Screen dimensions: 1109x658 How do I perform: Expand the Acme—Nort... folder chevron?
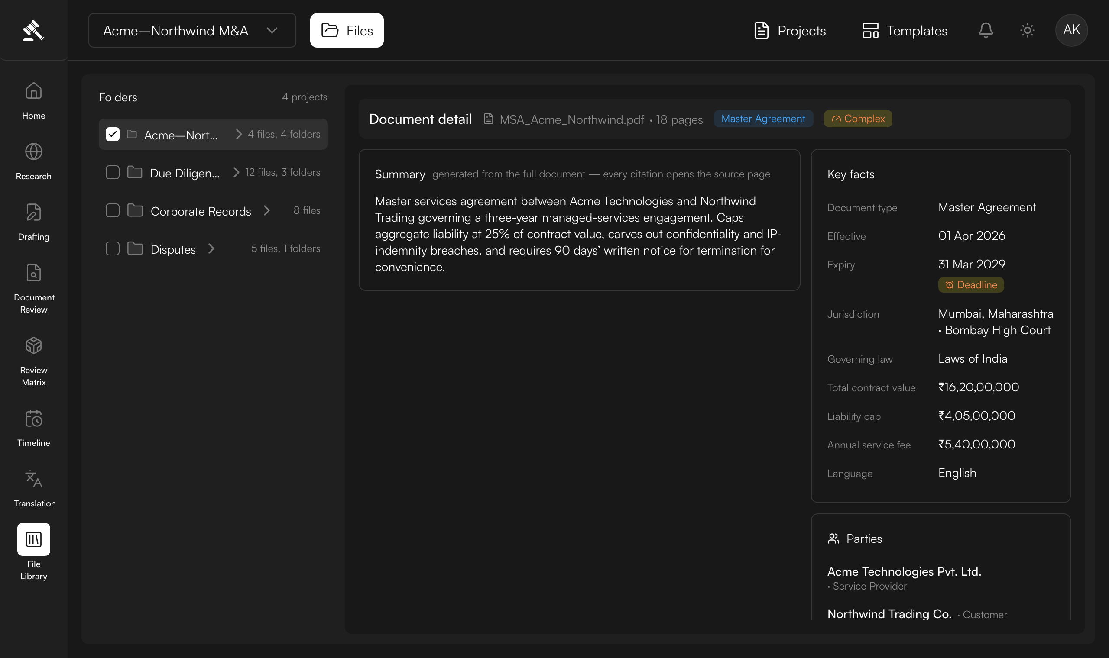coord(239,134)
